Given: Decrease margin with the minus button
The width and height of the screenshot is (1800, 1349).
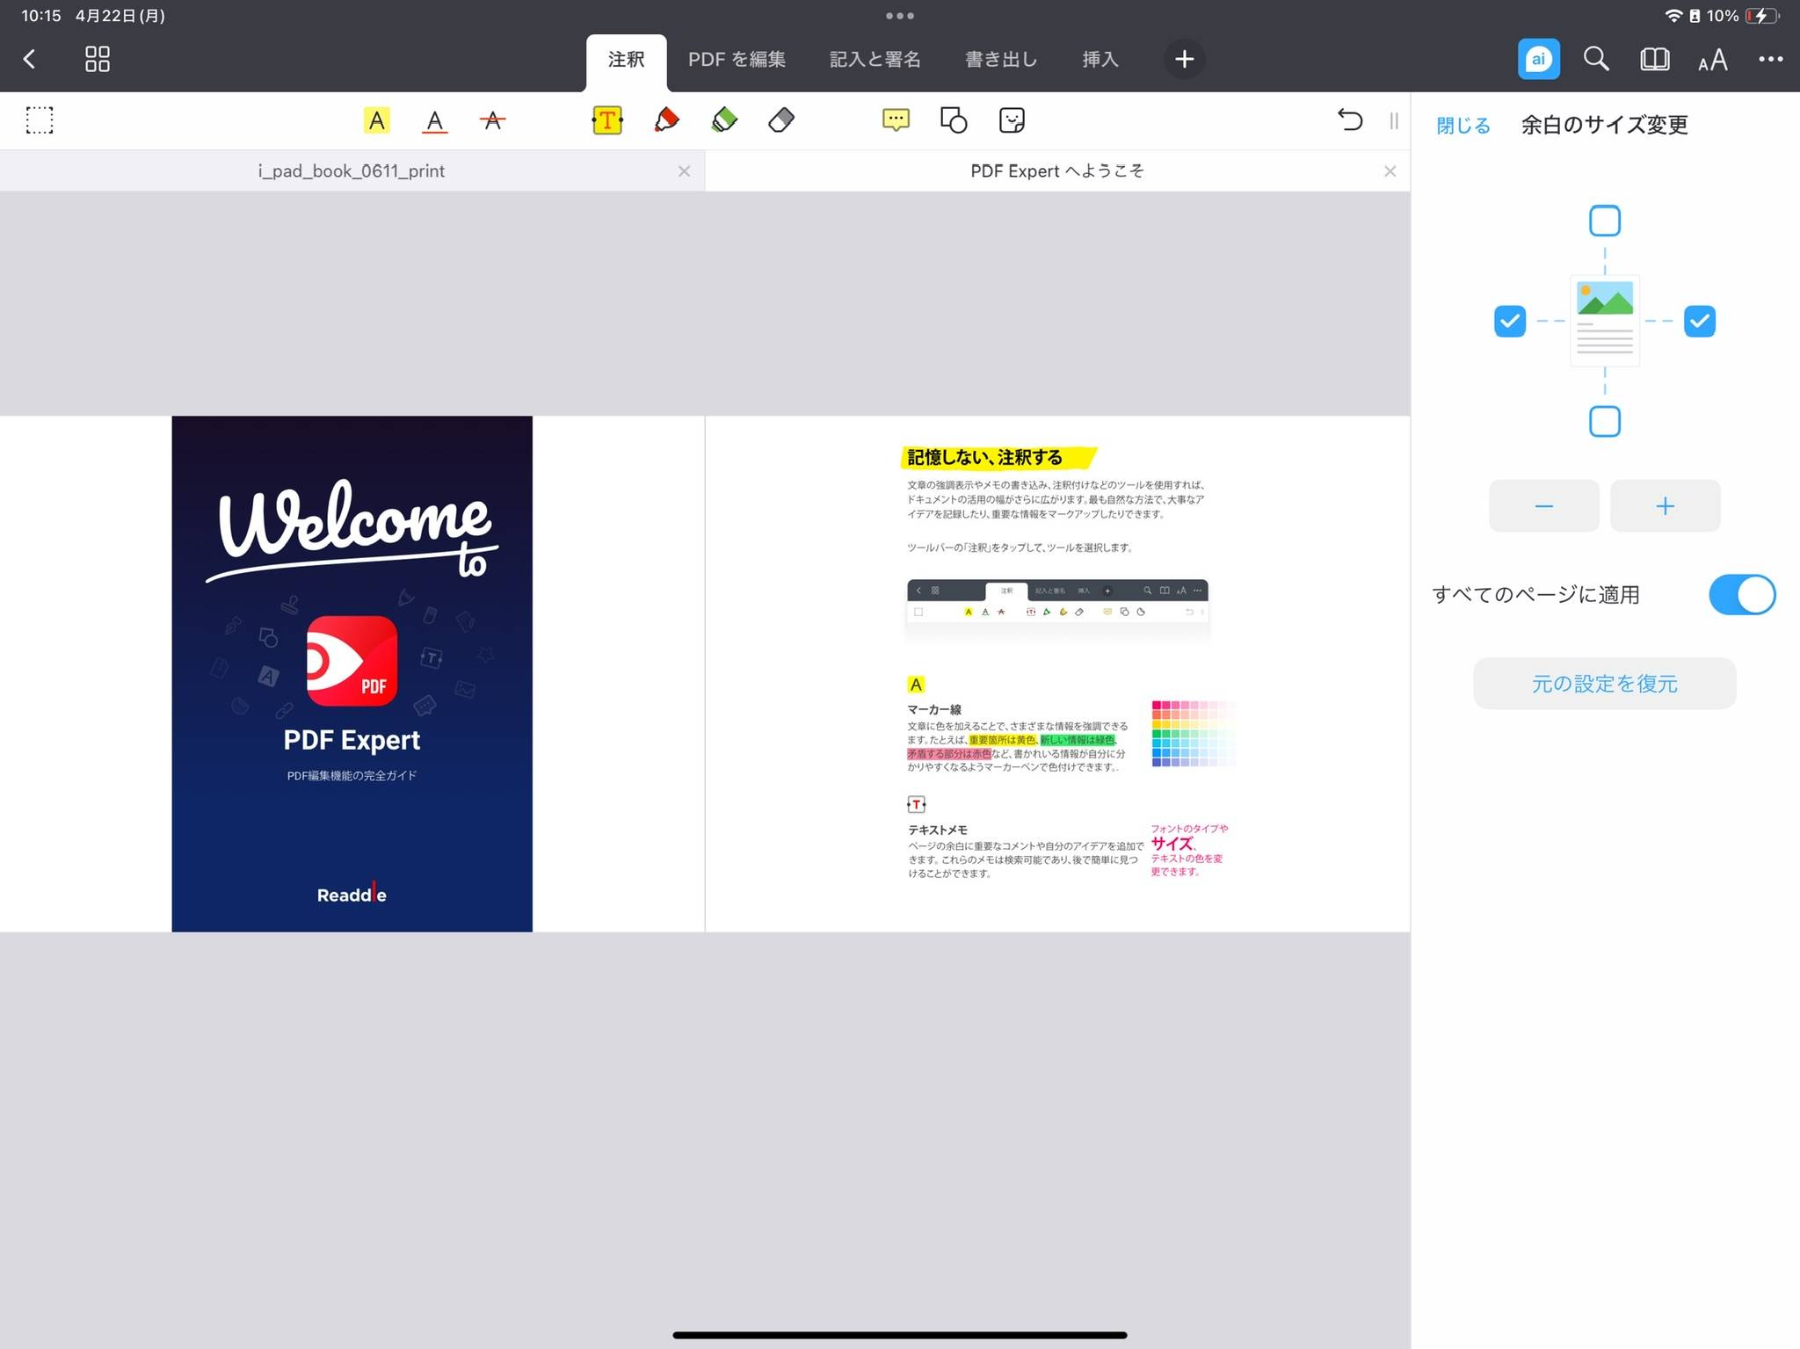Looking at the screenshot, I should [x=1543, y=505].
